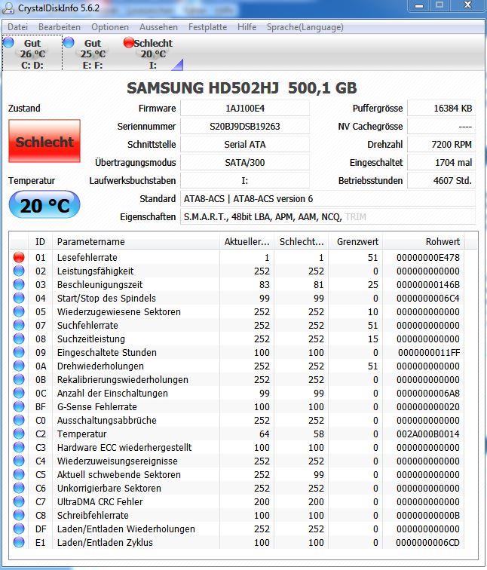Image resolution: width=487 pixels, height=570 pixels.
Task: Click the Eigenschaften field with S.M.A.R.T.
Action: click(x=328, y=217)
